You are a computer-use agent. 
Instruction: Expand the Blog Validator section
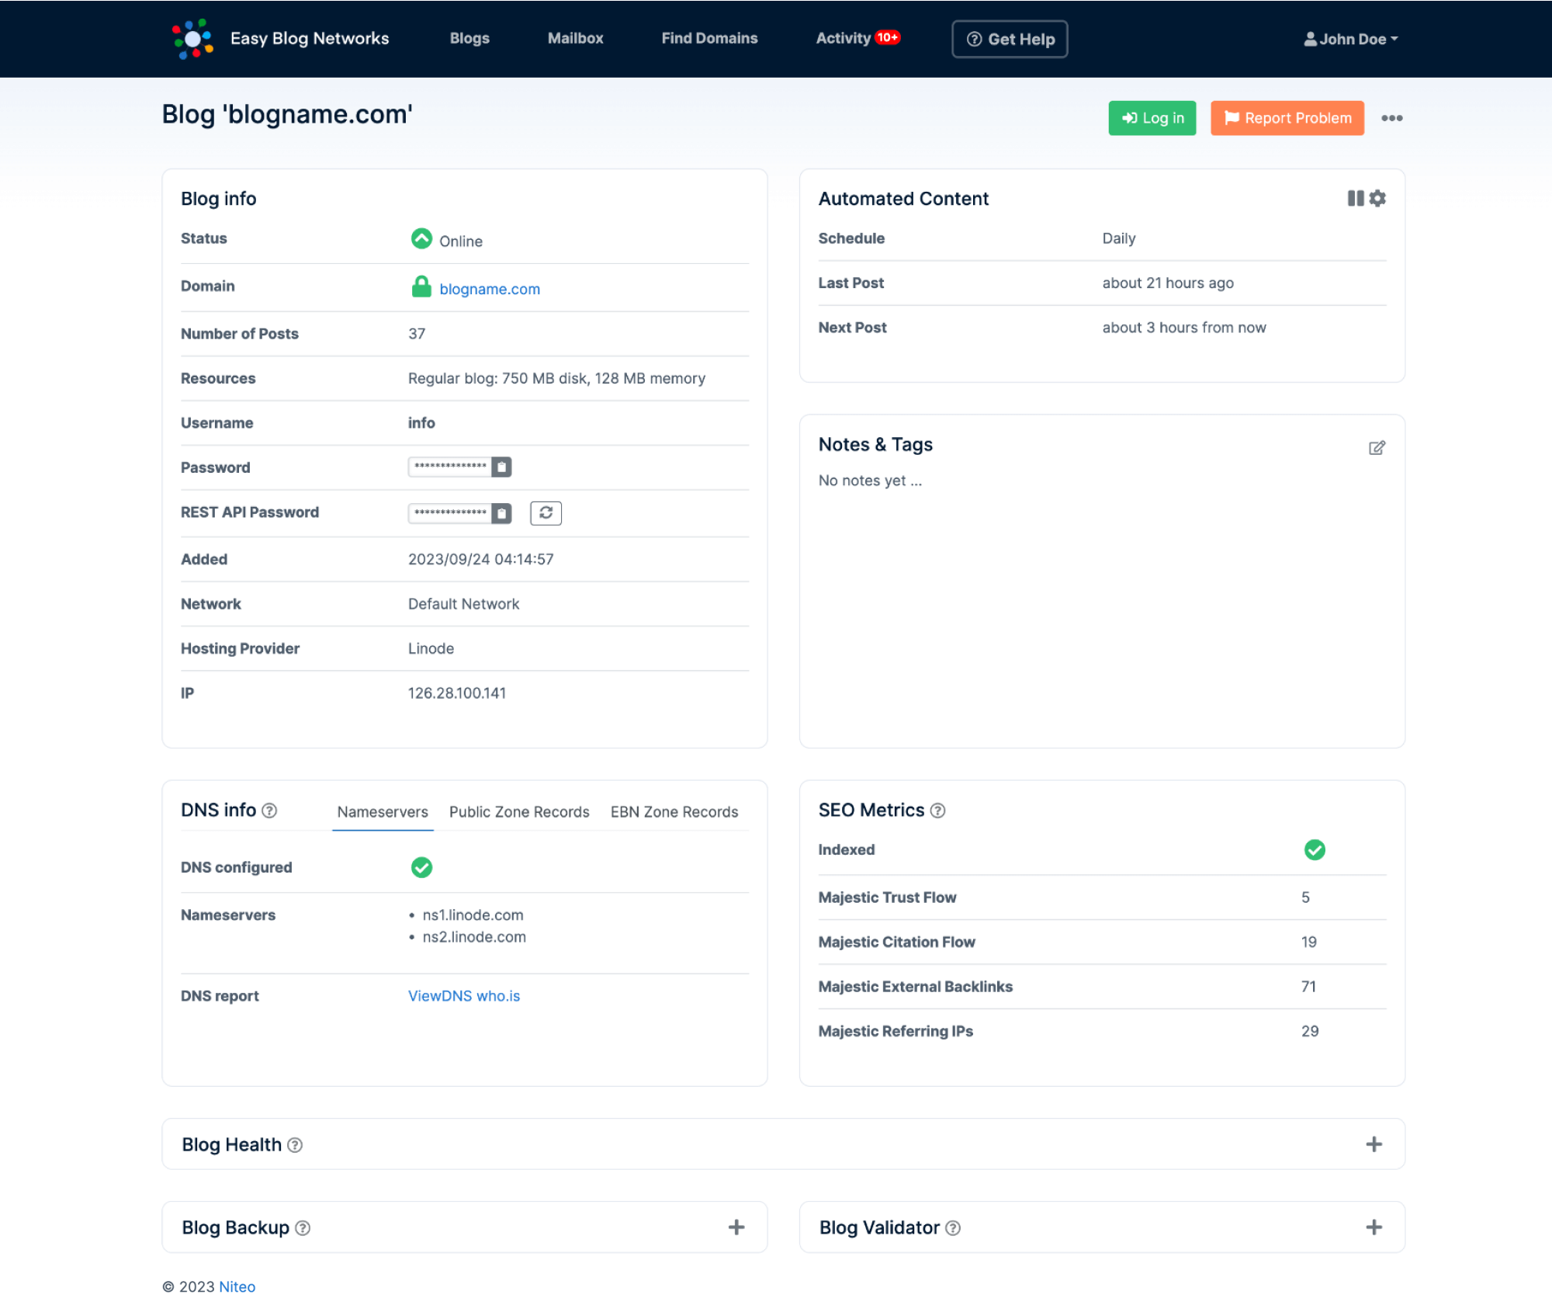click(1374, 1227)
